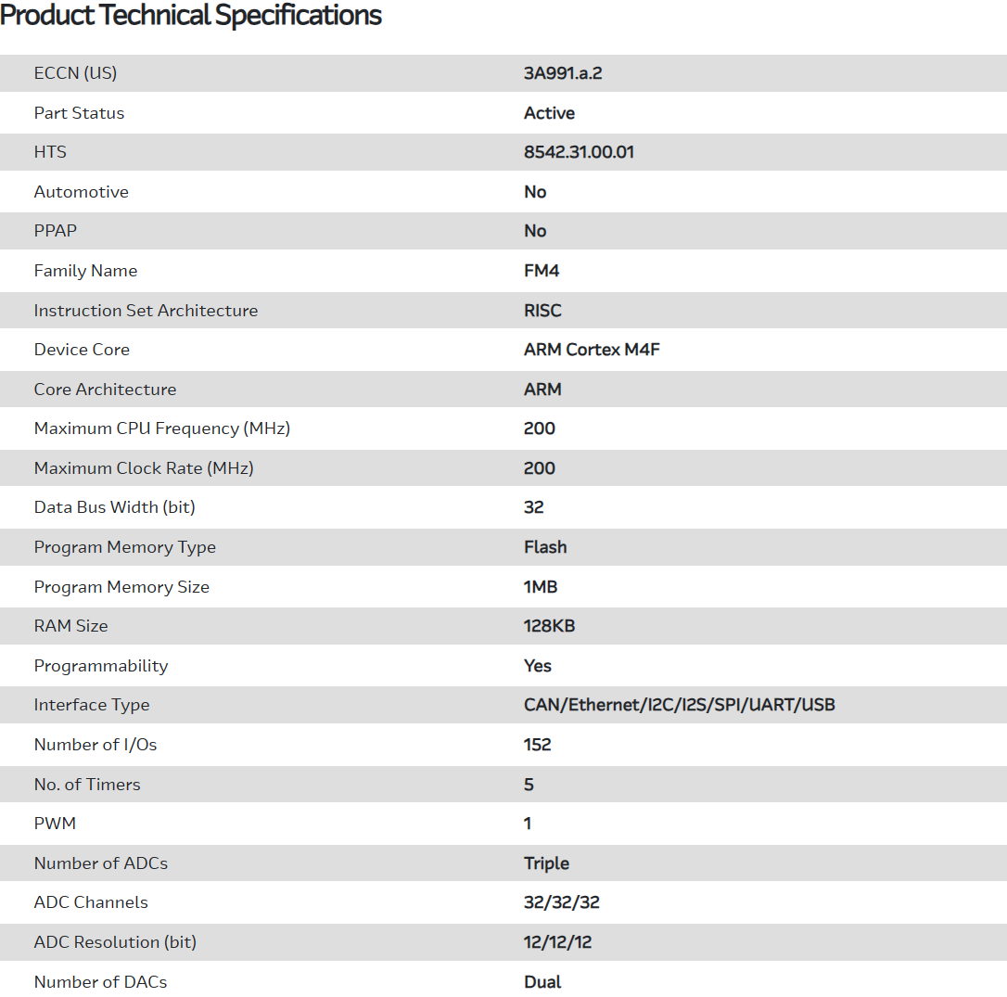Click the ECCN value 3A991.a.2
The image size is (1007, 997).
(563, 73)
